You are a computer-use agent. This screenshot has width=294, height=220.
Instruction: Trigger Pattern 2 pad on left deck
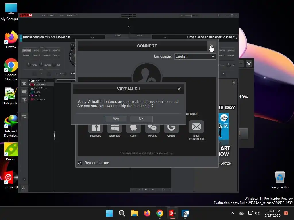[x=36, y=55]
